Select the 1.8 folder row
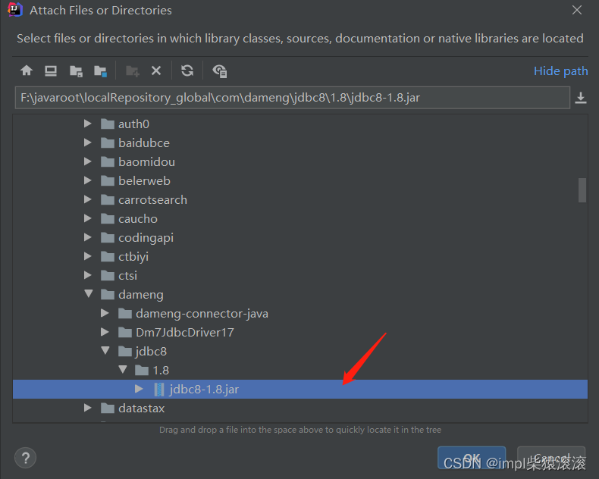599x479 pixels. coord(300,370)
